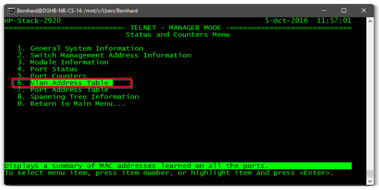Click the 5-Oct-2016 date in header
379x190 pixels.
(x=287, y=21)
